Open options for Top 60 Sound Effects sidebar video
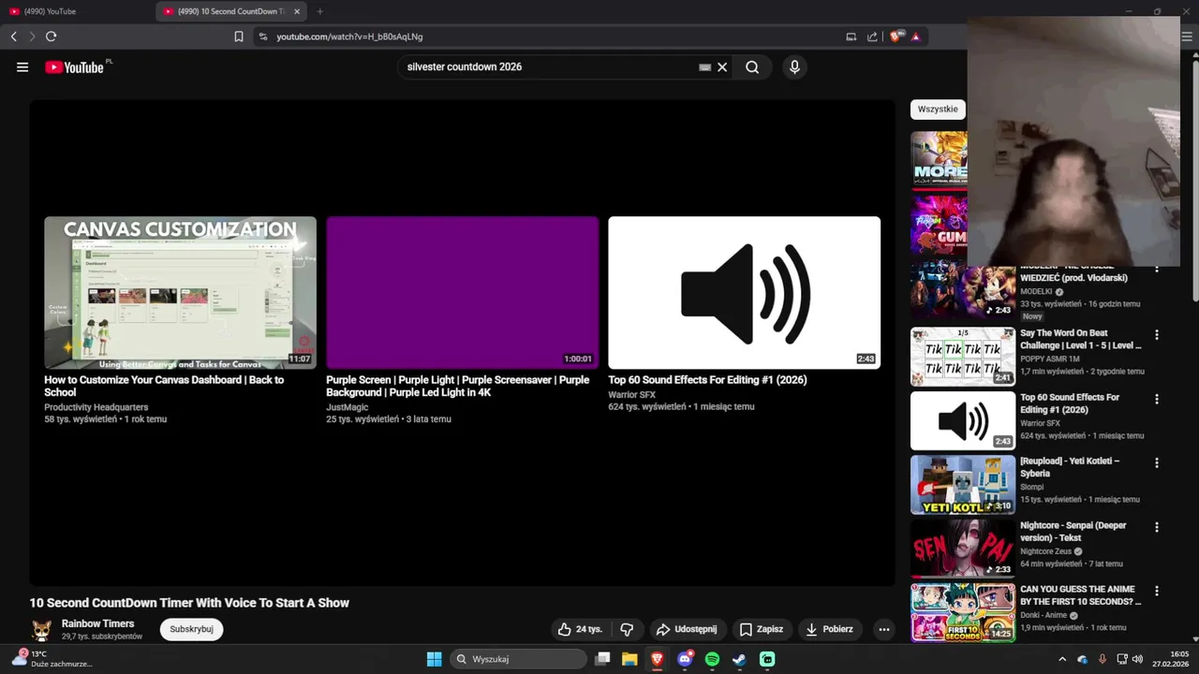The width and height of the screenshot is (1199, 674). (1157, 399)
